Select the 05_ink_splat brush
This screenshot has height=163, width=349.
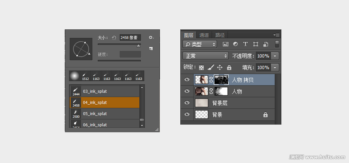(105, 113)
